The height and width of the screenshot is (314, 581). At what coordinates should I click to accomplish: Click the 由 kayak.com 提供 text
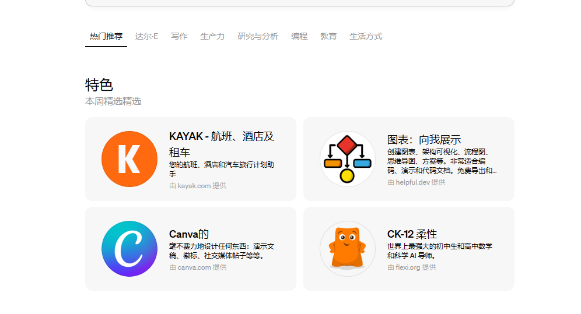click(x=198, y=186)
